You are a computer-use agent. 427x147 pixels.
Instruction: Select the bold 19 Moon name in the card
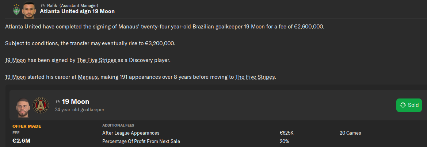click(76, 101)
